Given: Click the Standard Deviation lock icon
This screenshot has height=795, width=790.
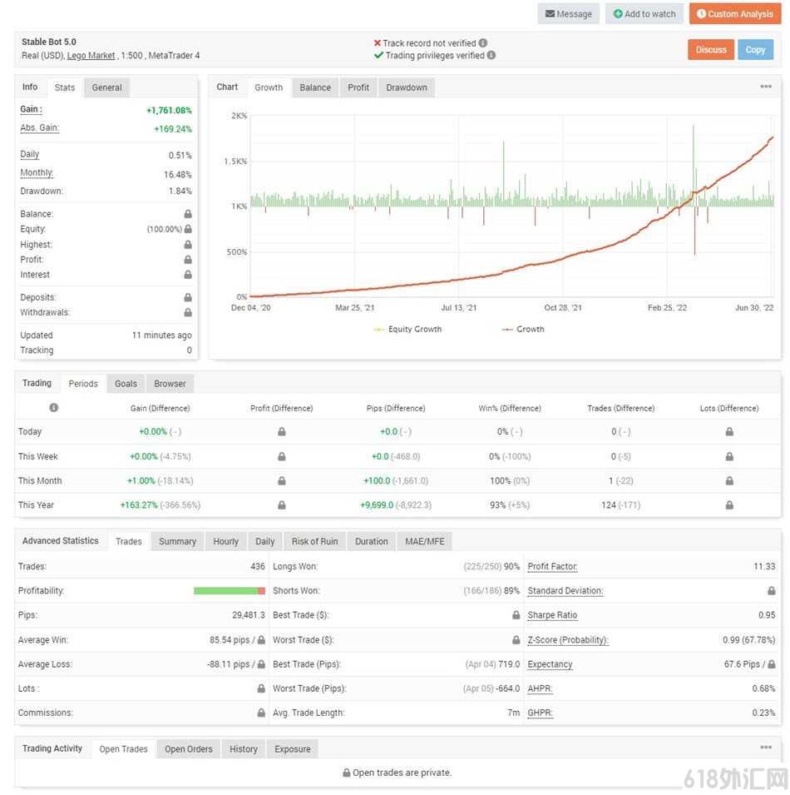Looking at the screenshot, I should (x=771, y=591).
